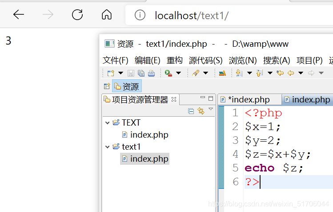Viewport: 333px width, 212px height.
Task: Open the 编辑(E) menu
Action: [x=148, y=61]
